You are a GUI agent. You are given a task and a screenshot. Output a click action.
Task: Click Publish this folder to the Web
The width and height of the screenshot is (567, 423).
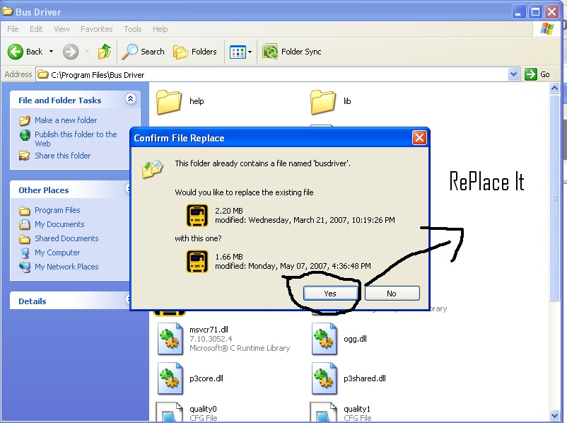tap(76, 139)
